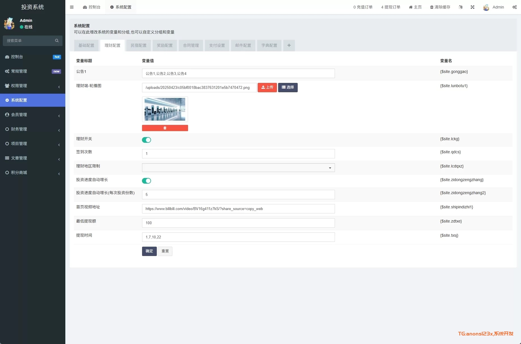Expand the 财务管理 sidebar menu
This screenshot has height=344, width=521.
point(32,129)
